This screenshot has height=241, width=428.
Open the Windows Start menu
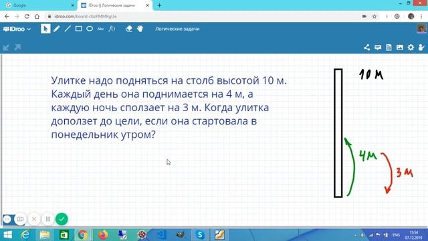(x=7, y=235)
